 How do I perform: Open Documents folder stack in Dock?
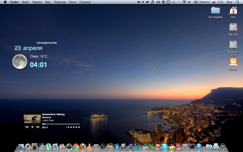pos(216,146)
